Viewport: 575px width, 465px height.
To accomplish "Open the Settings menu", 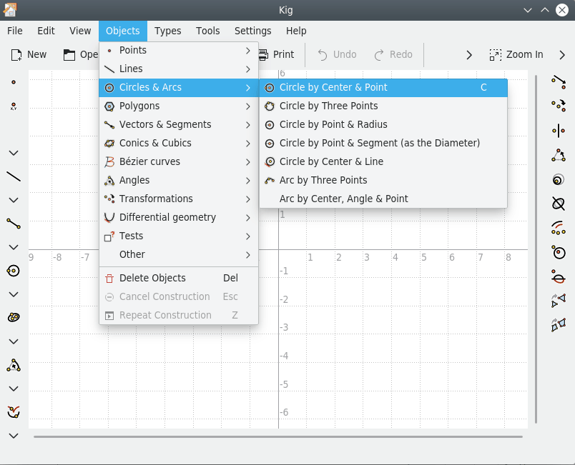I will click(x=252, y=31).
